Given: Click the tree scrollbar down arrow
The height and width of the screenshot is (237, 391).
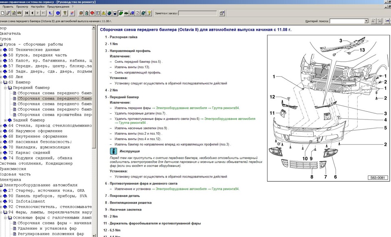Looking at the screenshot, I should [94, 235].
